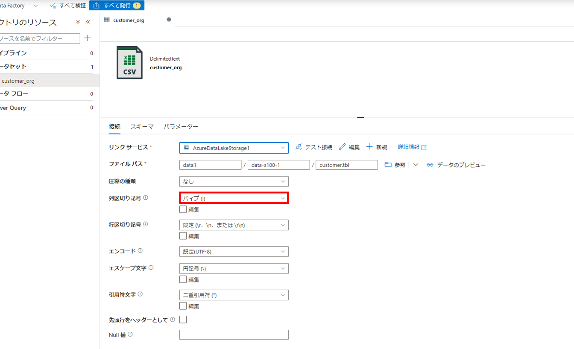The image size is (574, 349).
Task: Open the Data Factory dropdown chevron
Action: 35,6
